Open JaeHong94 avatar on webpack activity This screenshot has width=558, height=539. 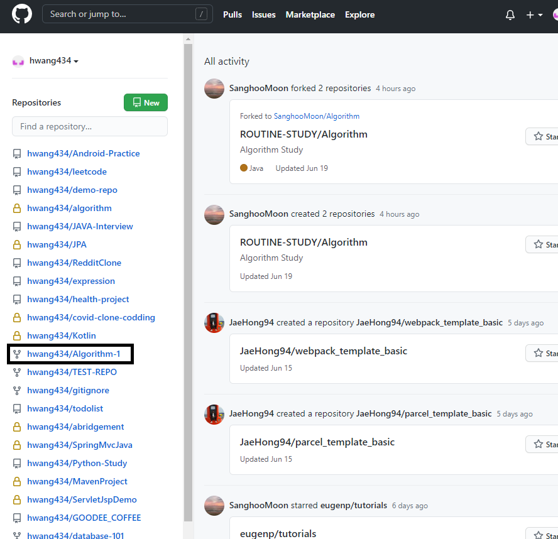tap(214, 323)
